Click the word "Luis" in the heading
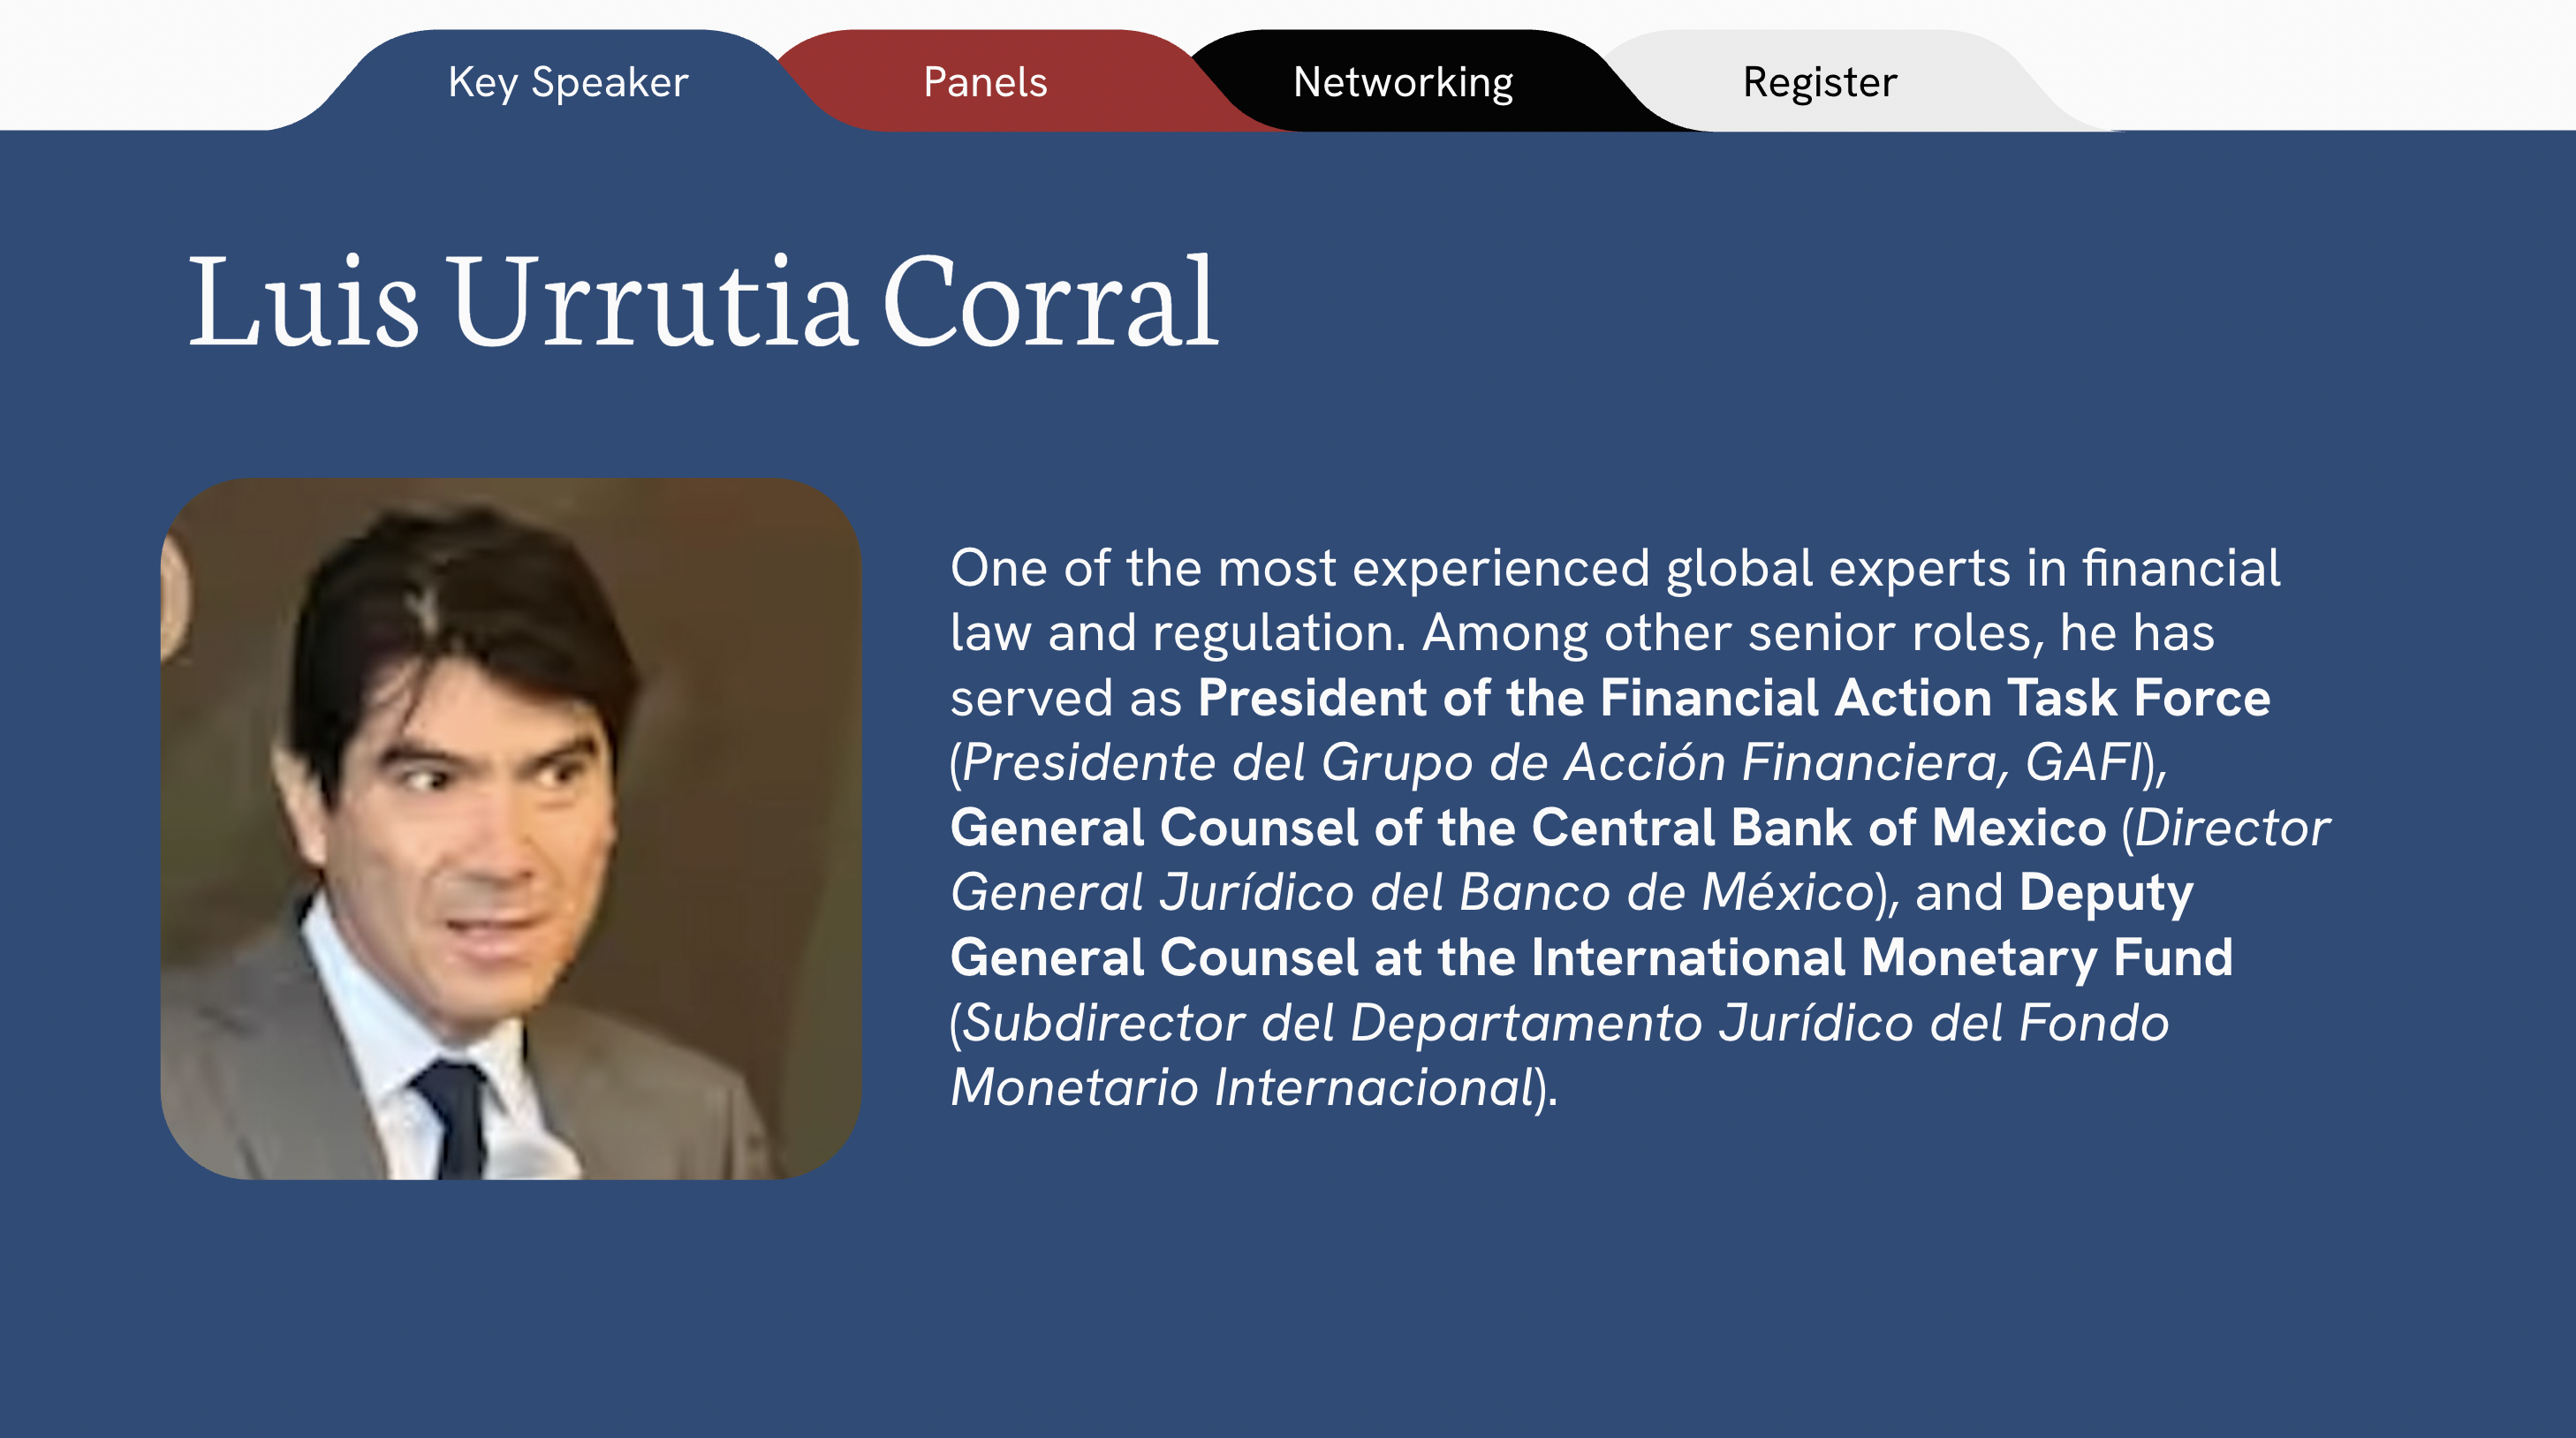2576x1438 pixels. point(302,302)
